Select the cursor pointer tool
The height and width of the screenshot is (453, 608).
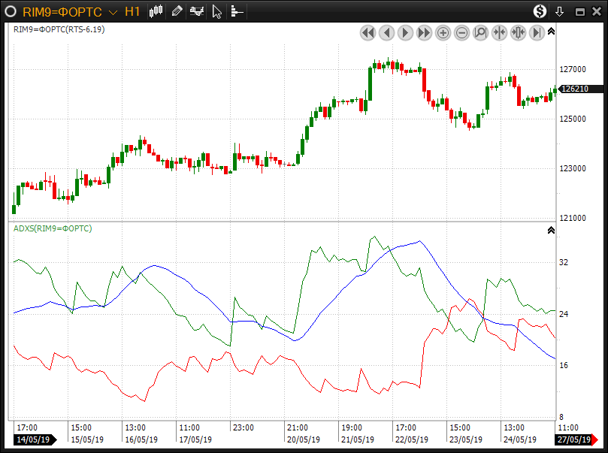(216, 11)
